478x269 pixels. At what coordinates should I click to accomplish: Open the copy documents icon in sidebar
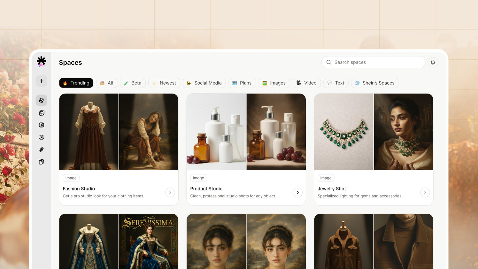coord(42,162)
